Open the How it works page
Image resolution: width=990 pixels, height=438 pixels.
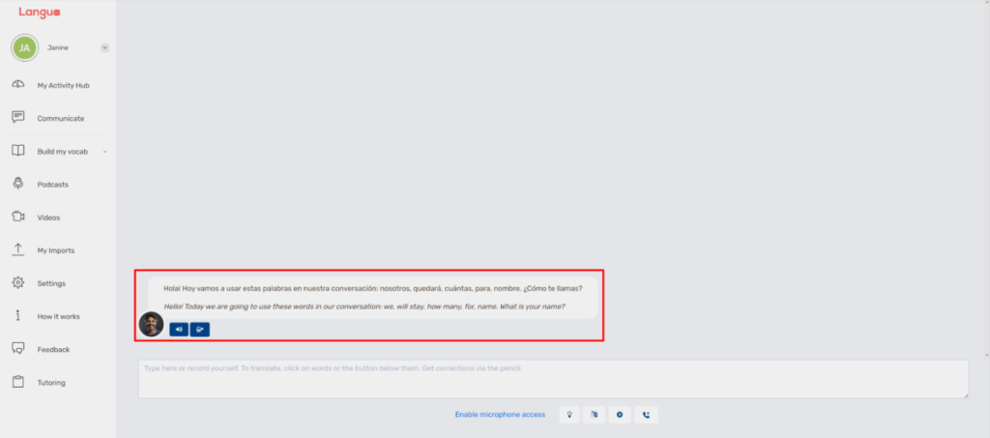(x=58, y=316)
